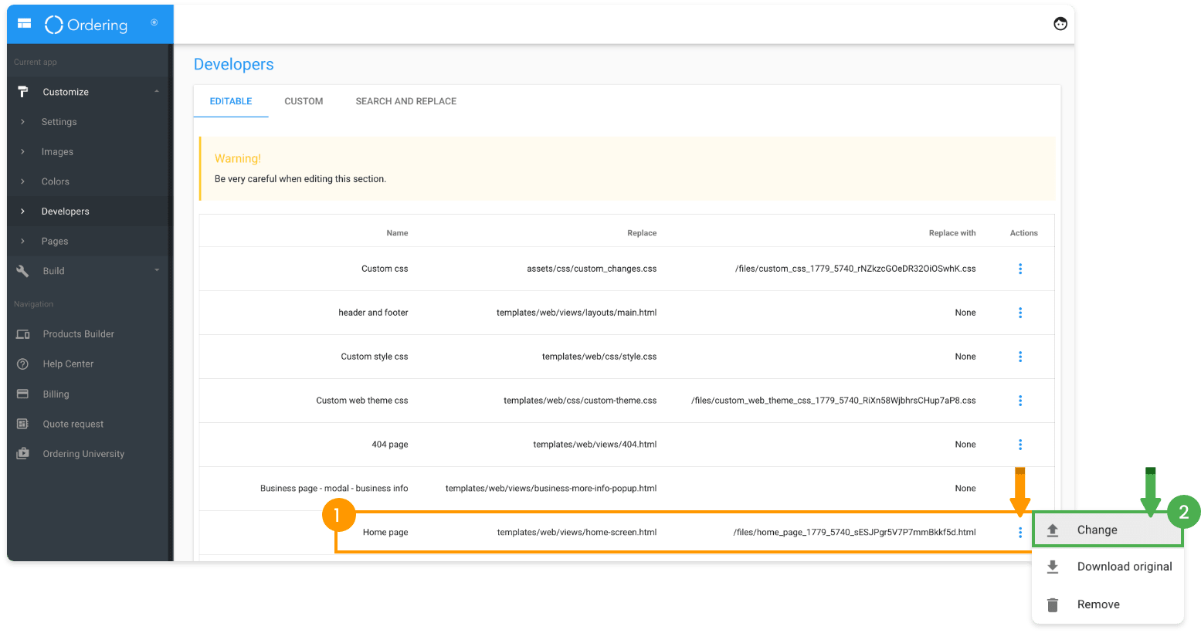Switch to the Custom tab
This screenshot has width=1201, height=633.
(304, 101)
